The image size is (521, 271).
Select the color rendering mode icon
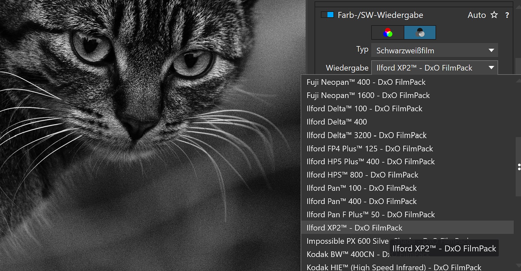click(388, 33)
